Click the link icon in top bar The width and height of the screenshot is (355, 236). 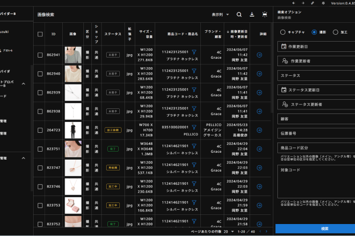(312, 3)
